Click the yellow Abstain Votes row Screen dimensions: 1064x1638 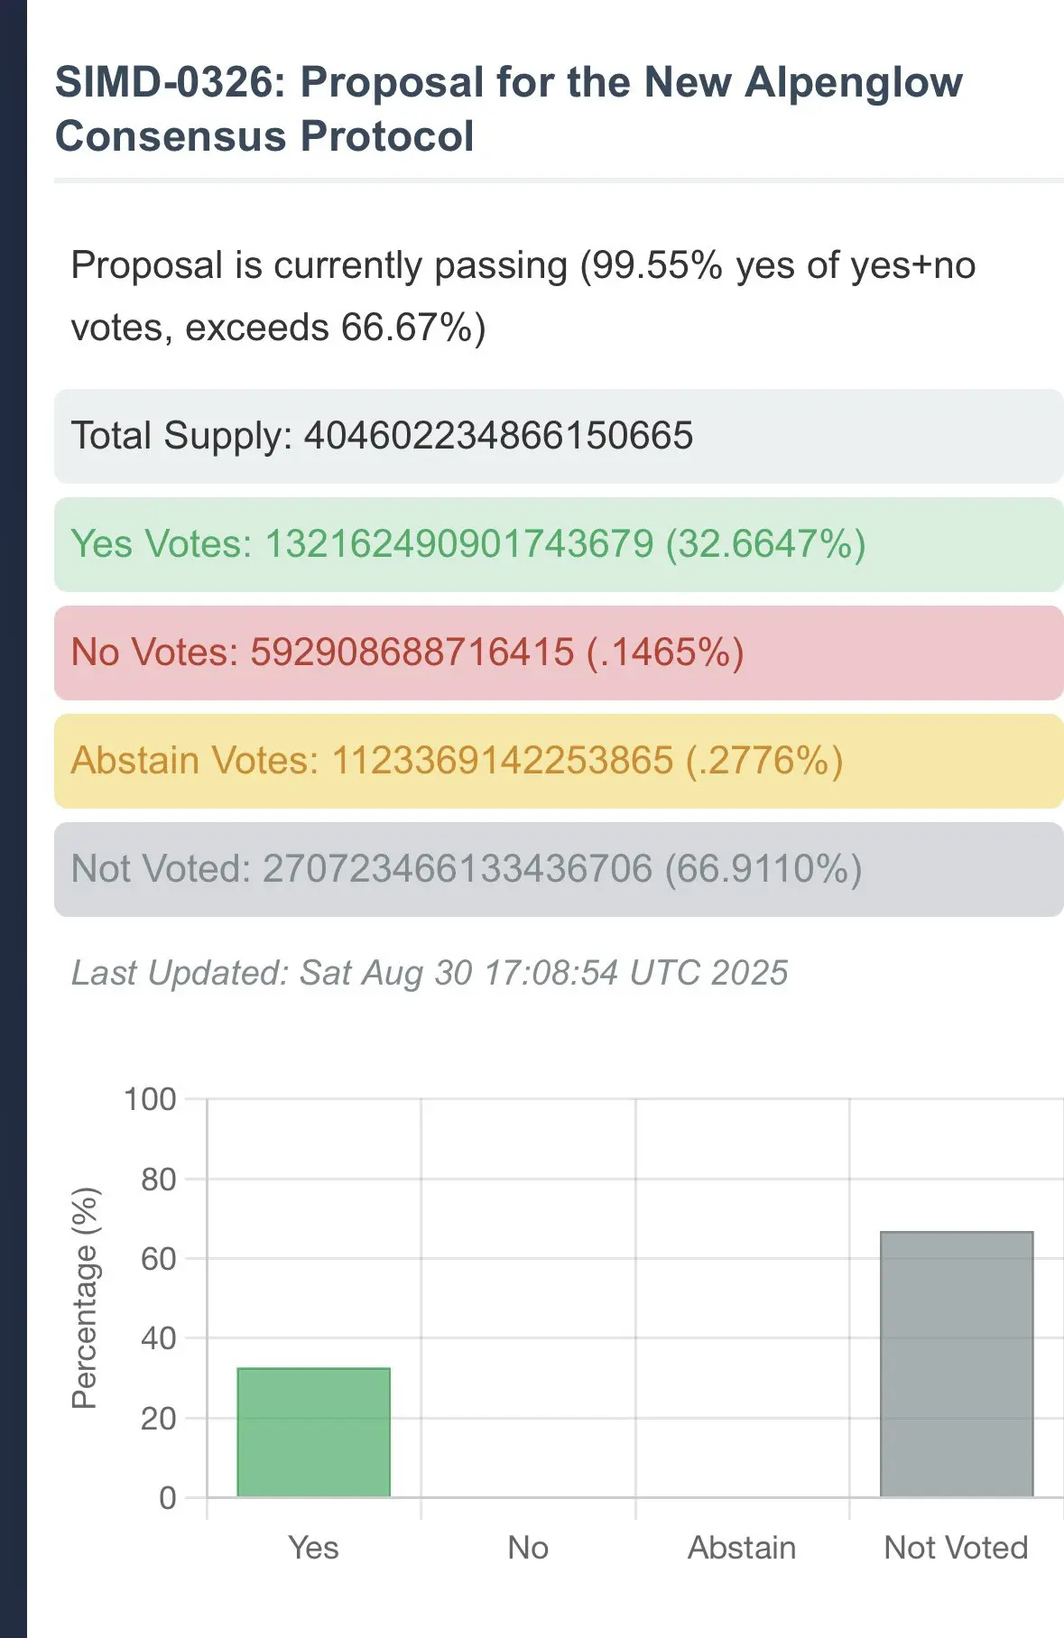click(559, 761)
